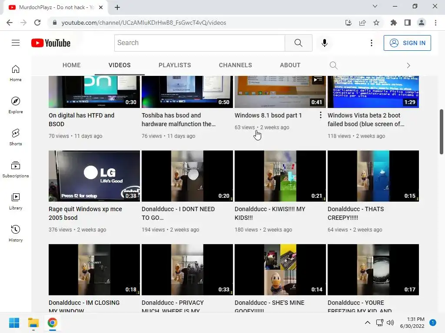Open notification center badge

[432, 323]
